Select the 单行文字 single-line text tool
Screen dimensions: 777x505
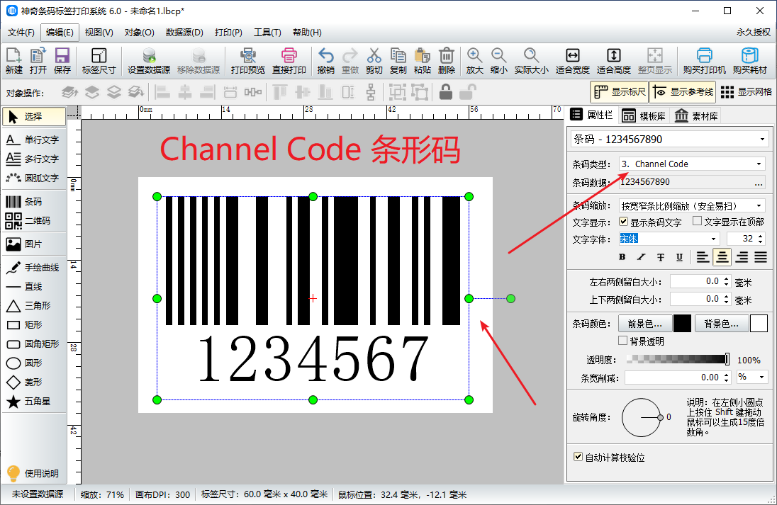pyautogui.click(x=34, y=140)
